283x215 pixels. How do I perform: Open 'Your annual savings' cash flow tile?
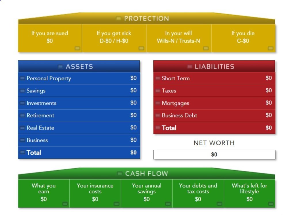click(147, 192)
